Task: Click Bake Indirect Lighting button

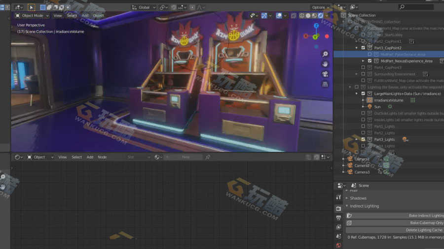Action: click(395, 216)
